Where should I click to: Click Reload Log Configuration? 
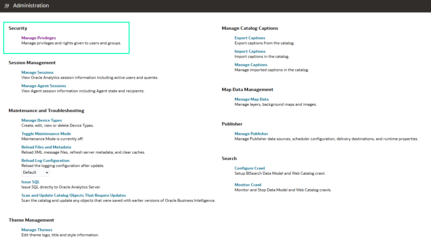point(45,161)
